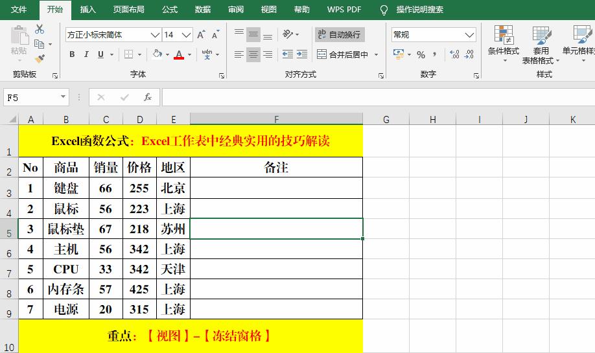Toggle Italic formatting
This screenshot has width=595, height=353.
[x=86, y=54]
